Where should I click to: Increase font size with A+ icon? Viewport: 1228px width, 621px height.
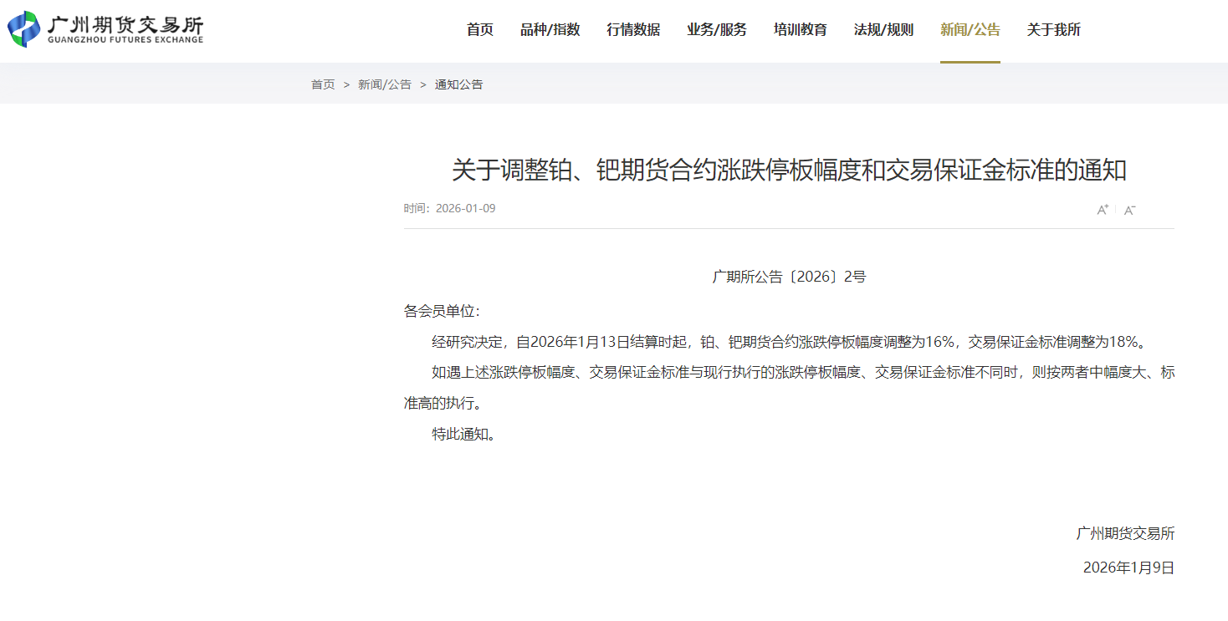1103,209
